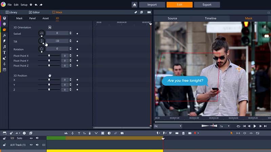271x152 pixels.
Task: Open the Fit zoom dropdown
Action: point(168,126)
